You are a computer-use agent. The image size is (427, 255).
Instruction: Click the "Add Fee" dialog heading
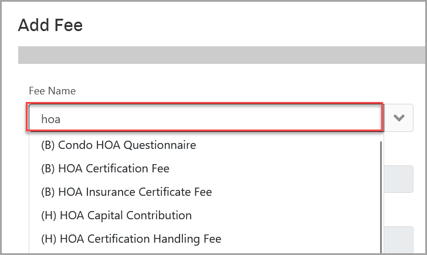click(50, 25)
